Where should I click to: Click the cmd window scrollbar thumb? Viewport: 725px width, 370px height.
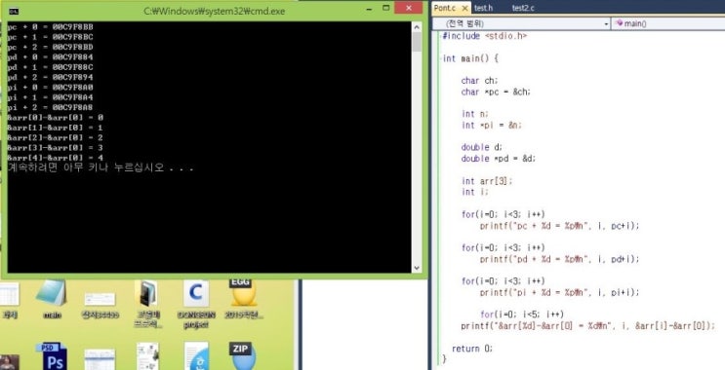tap(417, 42)
